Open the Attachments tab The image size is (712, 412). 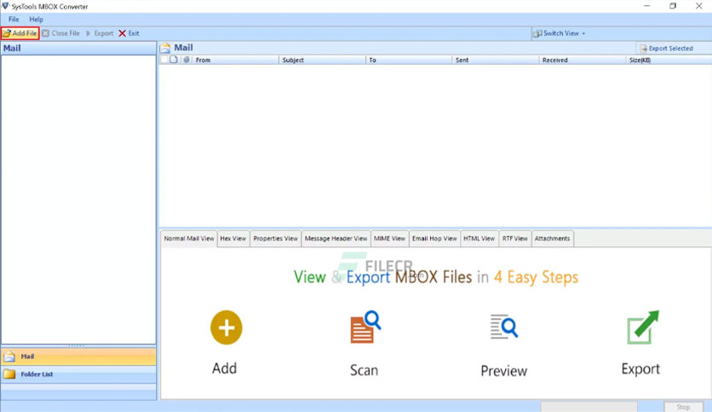[552, 238]
